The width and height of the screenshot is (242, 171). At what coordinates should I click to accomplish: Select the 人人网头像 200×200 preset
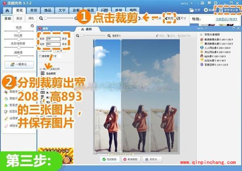point(215,48)
